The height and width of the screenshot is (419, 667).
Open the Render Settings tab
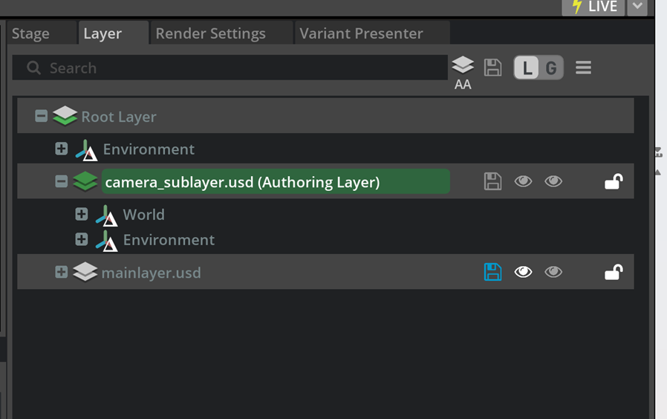pos(210,33)
